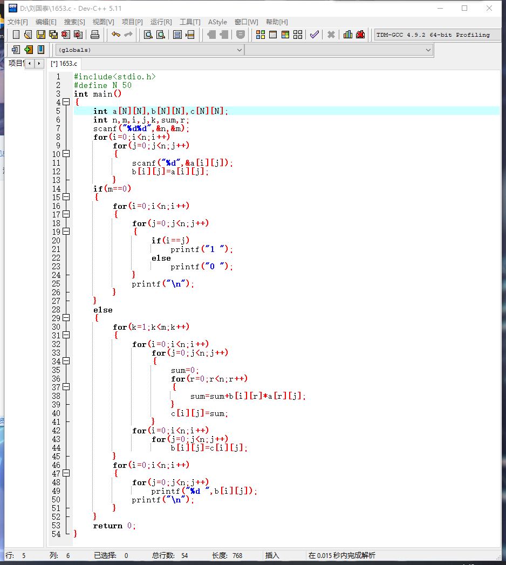The height and width of the screenshot is (565, 506).
Task: Click the Delete profiling information icon
Action: tap(360, 35)
